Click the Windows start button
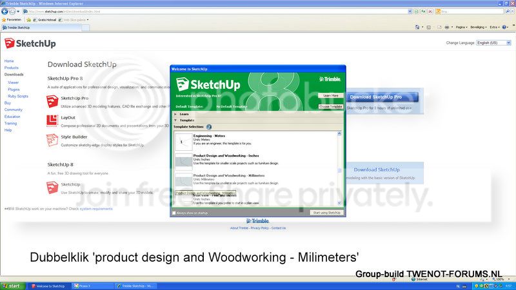Image resolution: width=516 pixels, height=290 pixels. [12, 286]
